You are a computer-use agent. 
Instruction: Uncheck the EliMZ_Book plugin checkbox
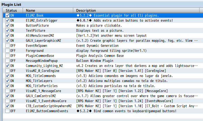tap(7, 15)
